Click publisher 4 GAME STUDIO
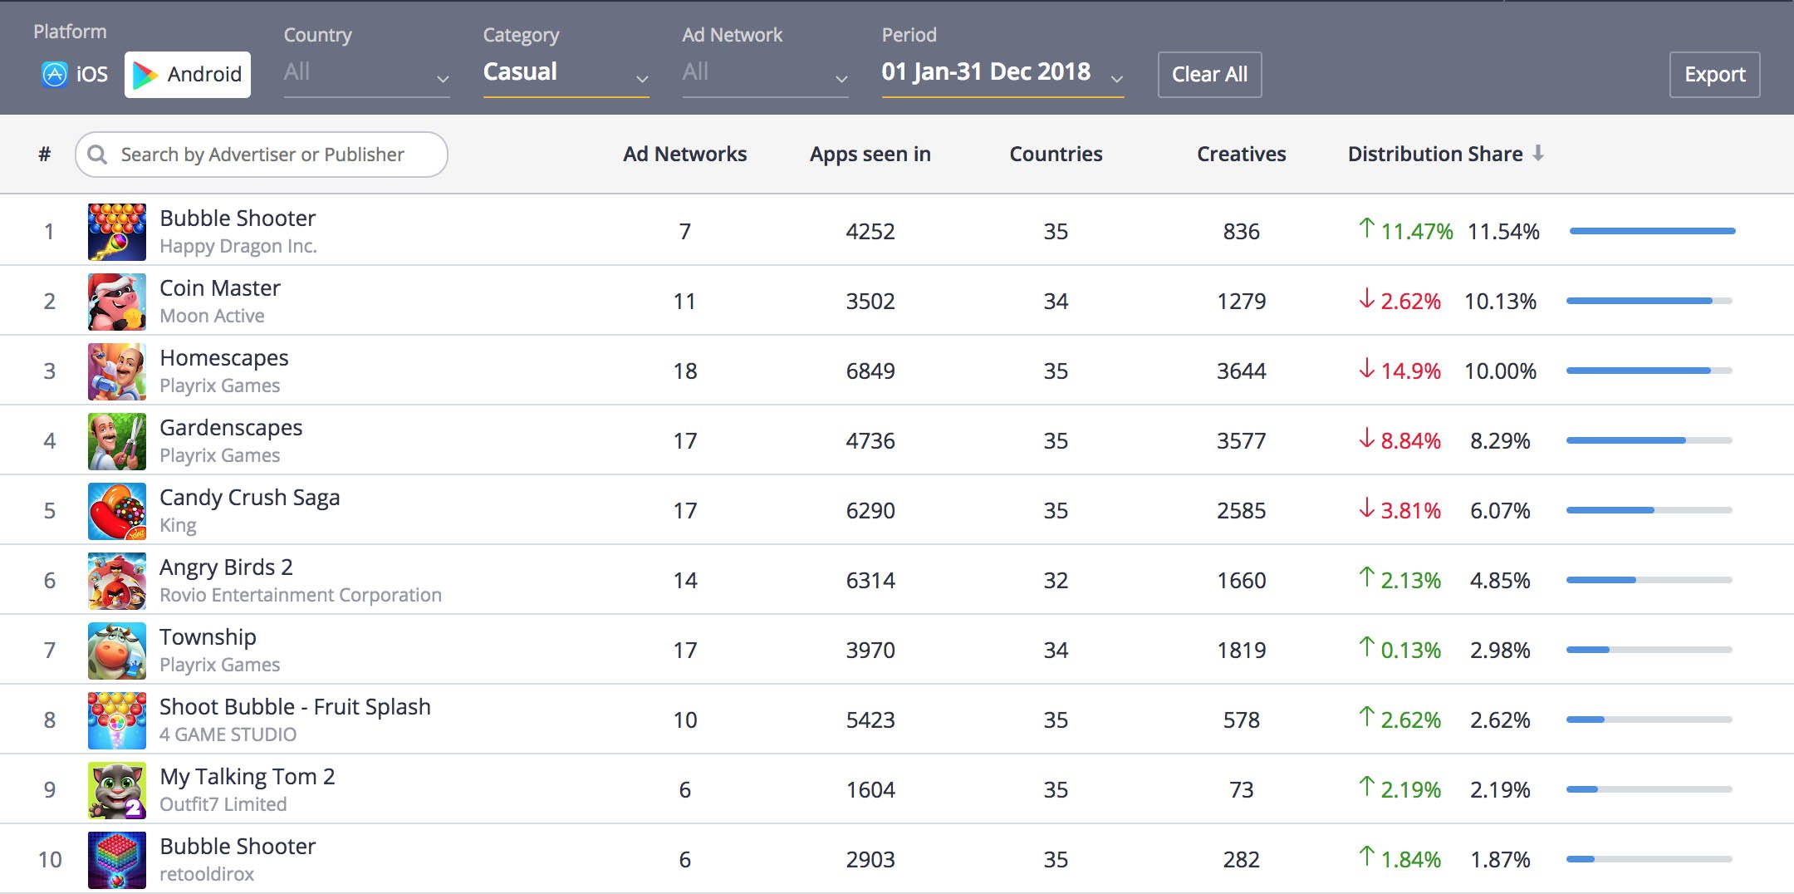1794x894 pixels. [x=228, y=734]
